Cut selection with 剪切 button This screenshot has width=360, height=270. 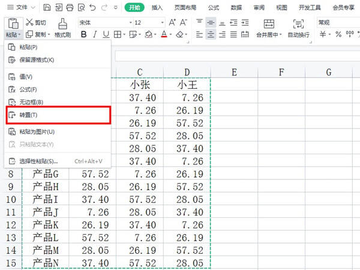[x=36, y=23]
